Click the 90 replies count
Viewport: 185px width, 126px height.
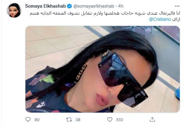click(x=37, y=120)
